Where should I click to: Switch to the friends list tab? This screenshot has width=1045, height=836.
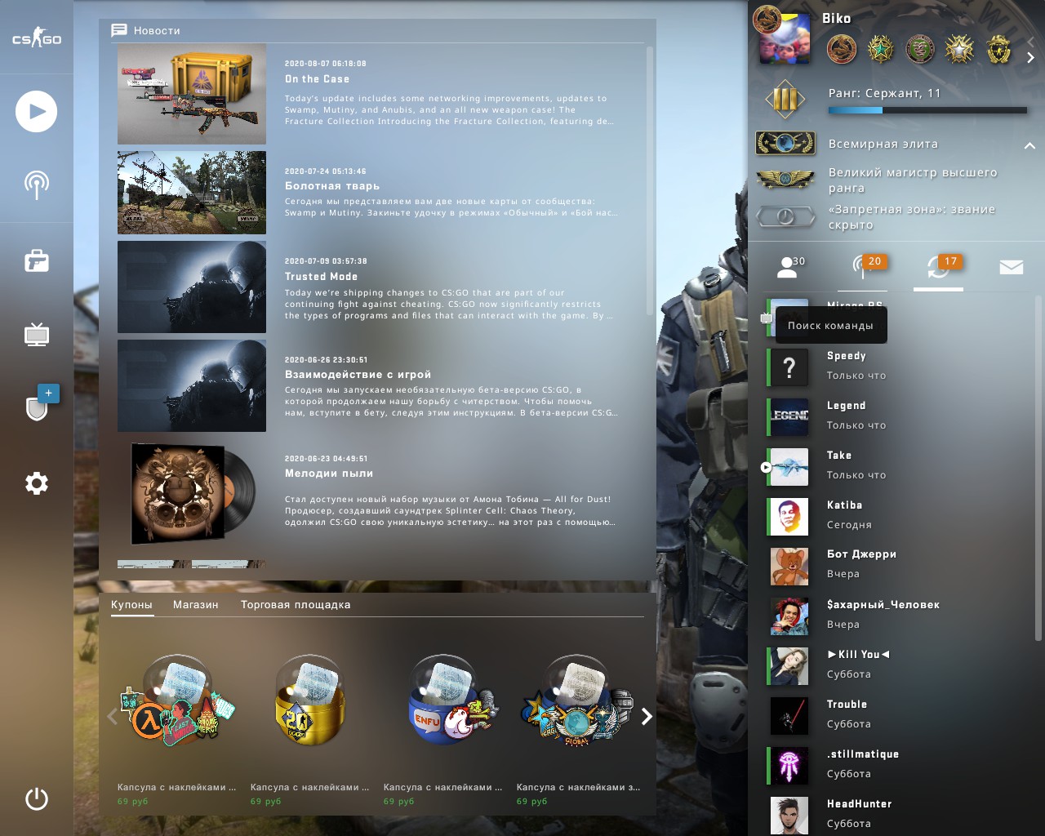pyautogui.click(x=789, y=266)
